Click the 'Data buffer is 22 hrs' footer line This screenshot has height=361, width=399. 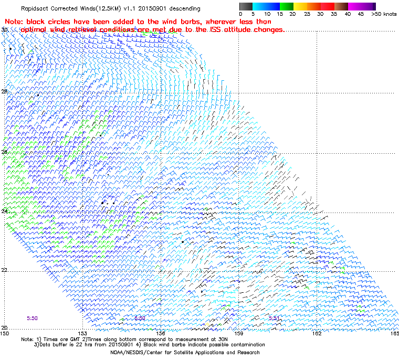pyautogui.click(x=150, y=345)
